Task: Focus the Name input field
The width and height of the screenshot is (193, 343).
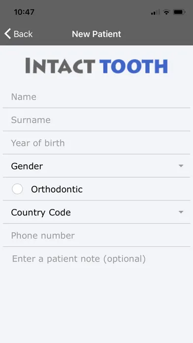Action: coord(96,97)
